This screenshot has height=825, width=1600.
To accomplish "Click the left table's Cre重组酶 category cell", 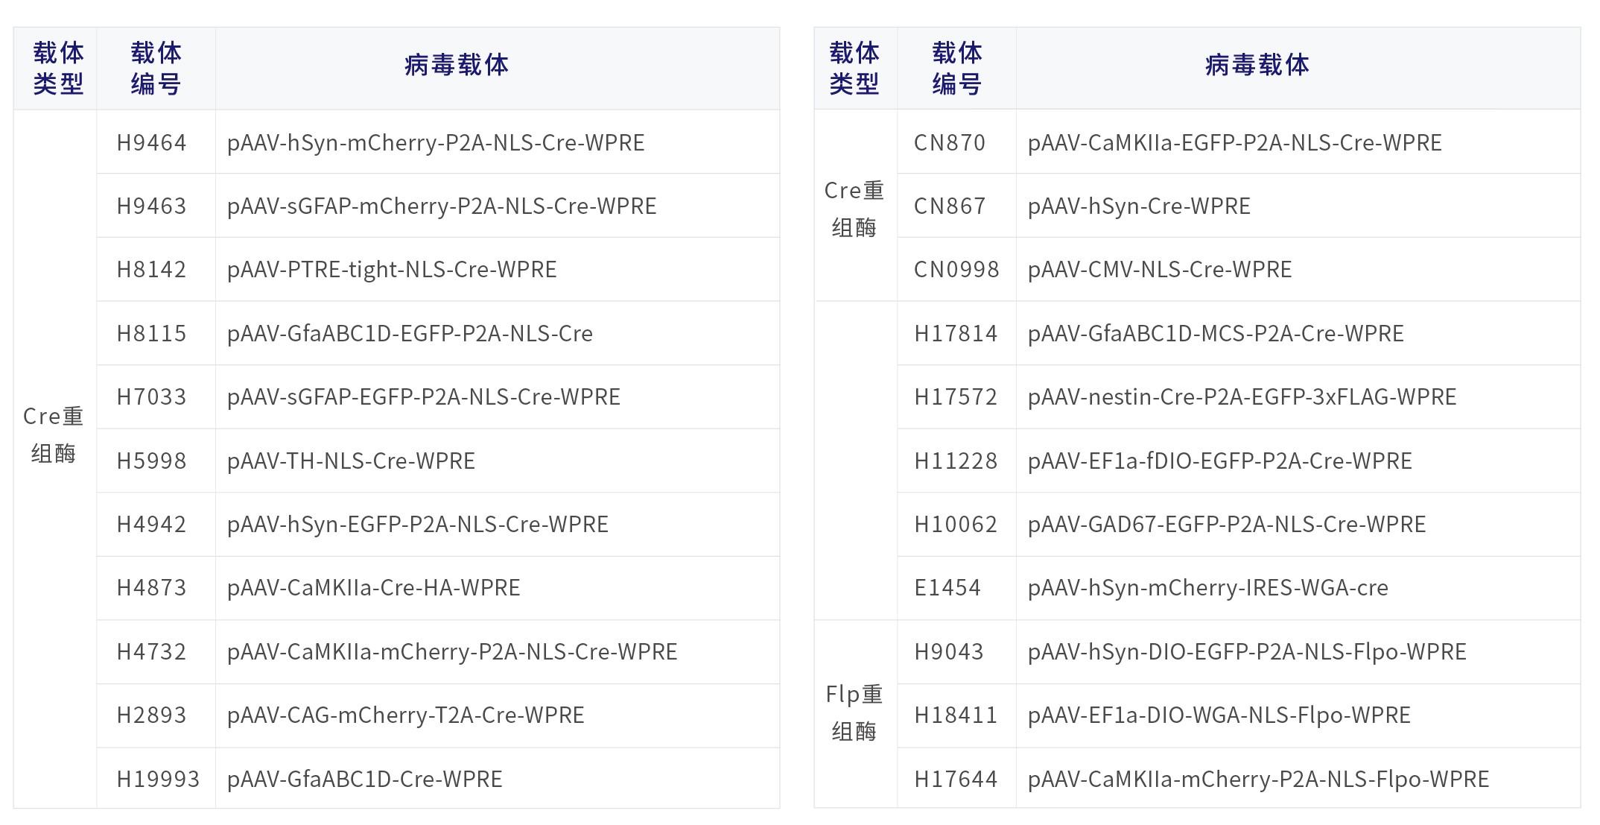I will 53,434.
